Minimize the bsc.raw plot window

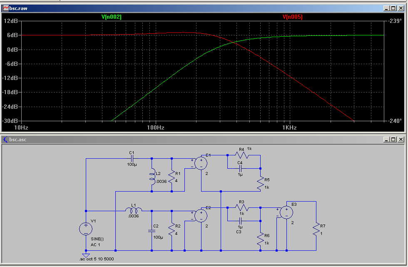(x=386, y=8)
